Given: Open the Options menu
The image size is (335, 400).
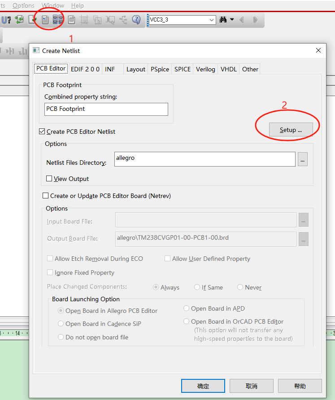Looking at the screenshot, I should (x=23, y=5).
